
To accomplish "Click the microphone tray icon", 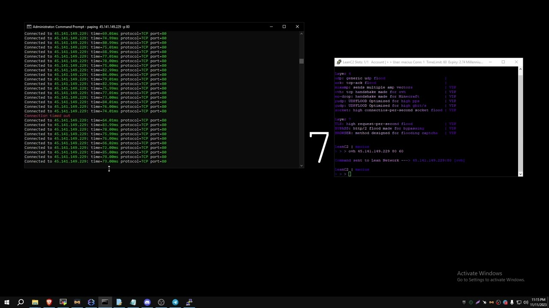I will tap(512, 302).
